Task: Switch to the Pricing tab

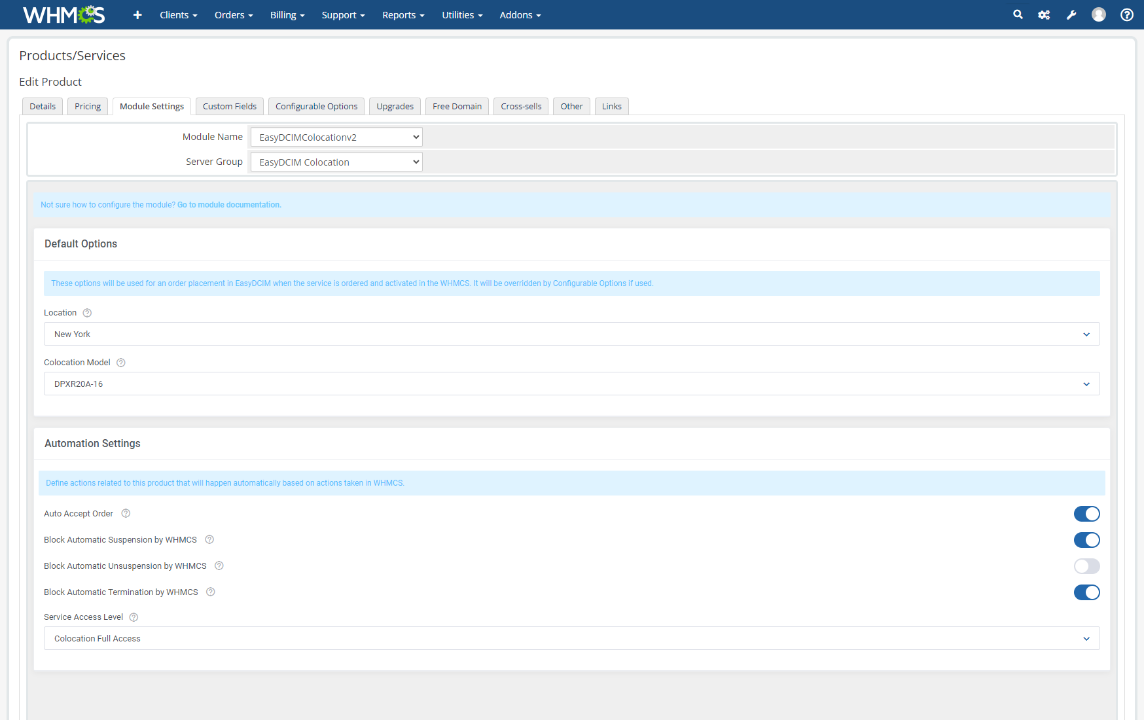Action: (x=88, y=106)
